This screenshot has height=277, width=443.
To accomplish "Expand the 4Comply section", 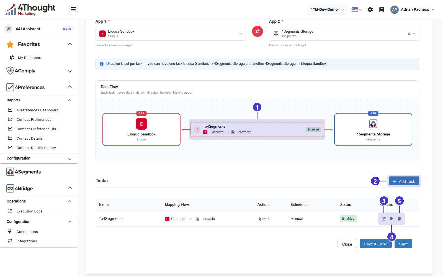I will (70, 71).
